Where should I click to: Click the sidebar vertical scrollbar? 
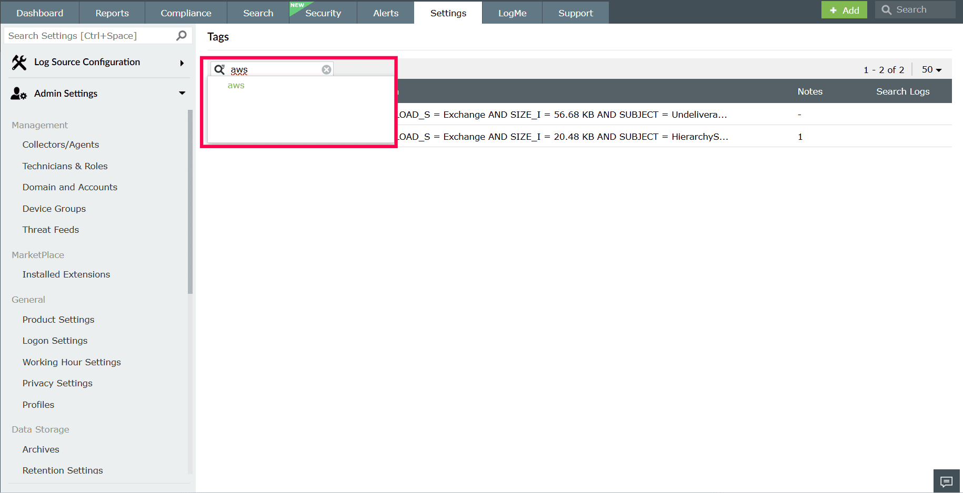coord(190,202)
